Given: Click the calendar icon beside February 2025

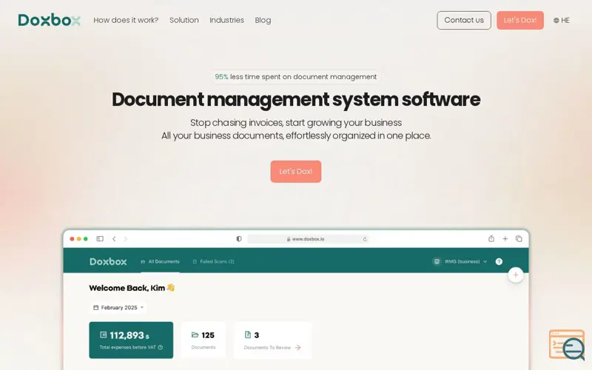Looking at the screenshot, I should click(x=95, y=307).
